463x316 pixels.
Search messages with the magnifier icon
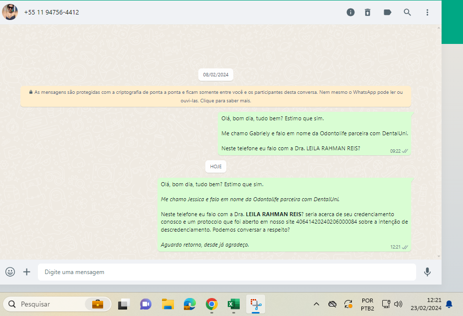[407, 12]
